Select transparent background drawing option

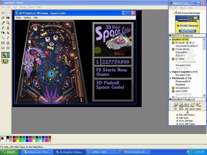5,61
